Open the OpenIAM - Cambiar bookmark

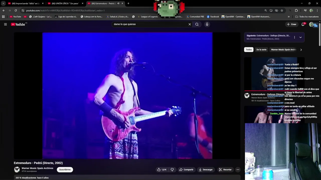click(233, 17)
